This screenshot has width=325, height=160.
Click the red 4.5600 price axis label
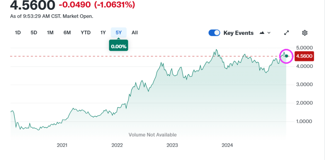tap(304, 56)
